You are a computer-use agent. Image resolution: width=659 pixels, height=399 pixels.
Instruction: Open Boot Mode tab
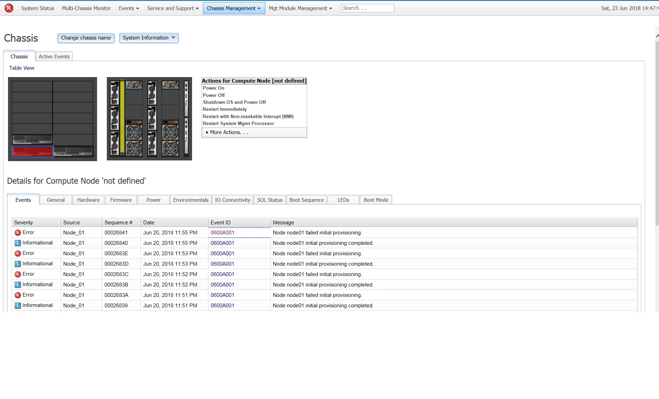pos(376,200)
